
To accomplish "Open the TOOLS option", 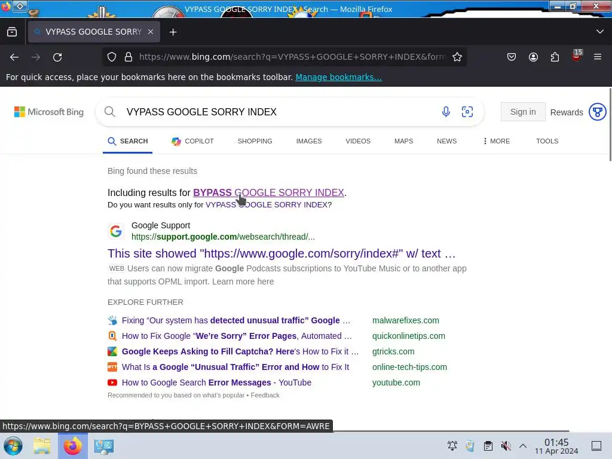I will pyautogui.click(x=547, y=141).
